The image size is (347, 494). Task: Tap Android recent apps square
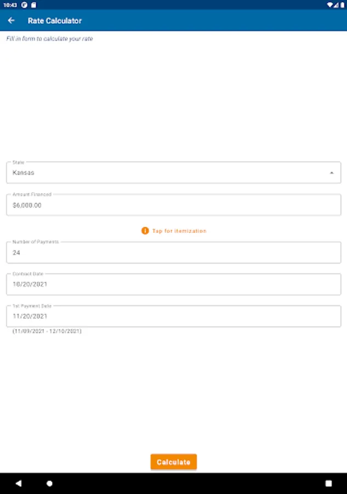click(x=328, y=484)
